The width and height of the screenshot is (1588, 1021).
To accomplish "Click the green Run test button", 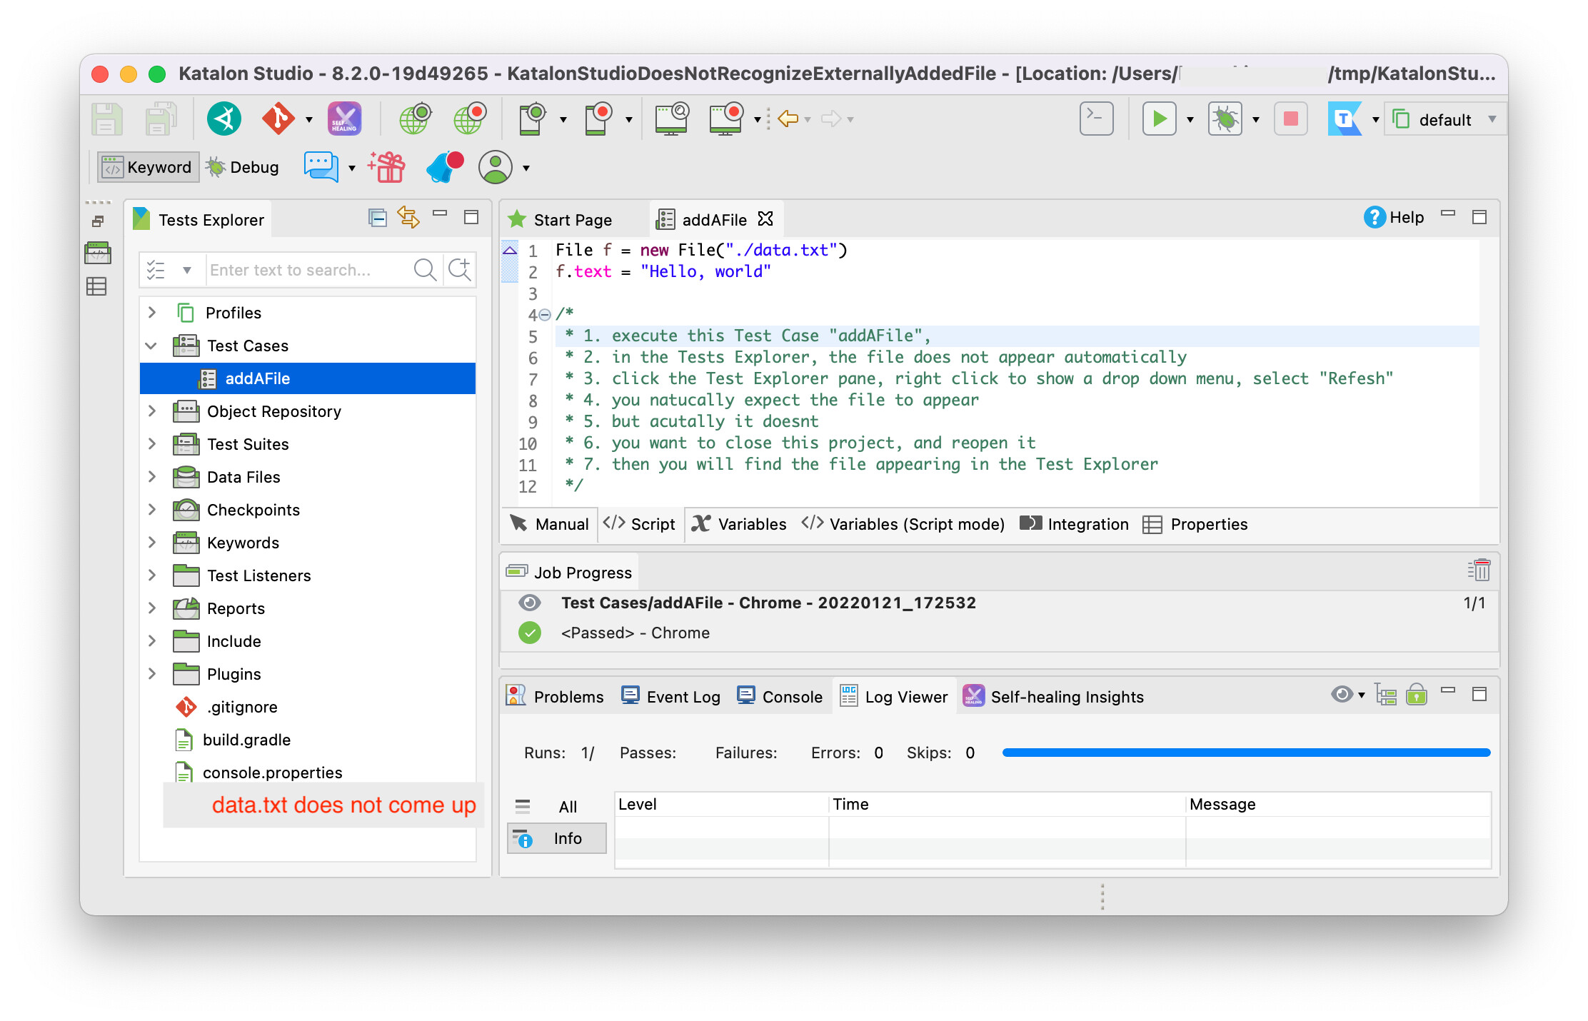I will [x=1159, y=119].
